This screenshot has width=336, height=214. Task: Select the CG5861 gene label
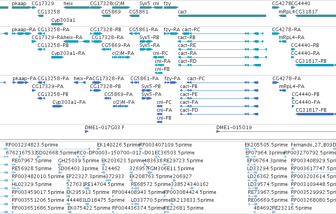(x=139, y=12)
